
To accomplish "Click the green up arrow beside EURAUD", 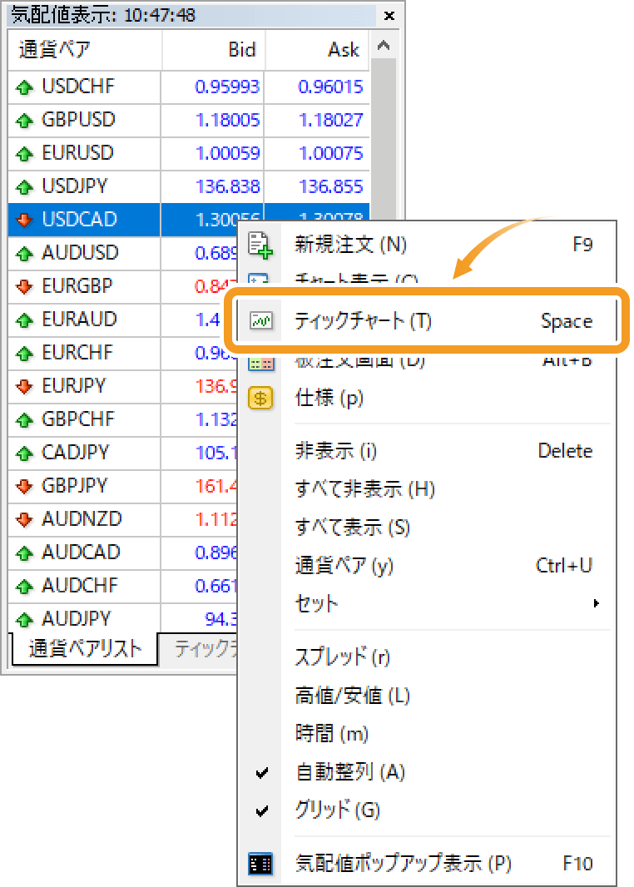I will [x=24, y=320].
